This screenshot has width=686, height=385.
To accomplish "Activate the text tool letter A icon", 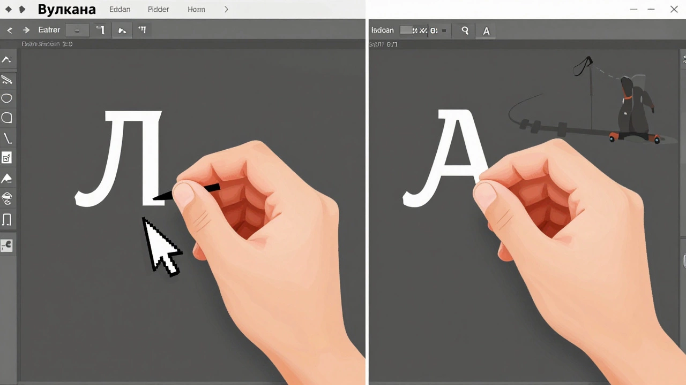I will point(486,31).
